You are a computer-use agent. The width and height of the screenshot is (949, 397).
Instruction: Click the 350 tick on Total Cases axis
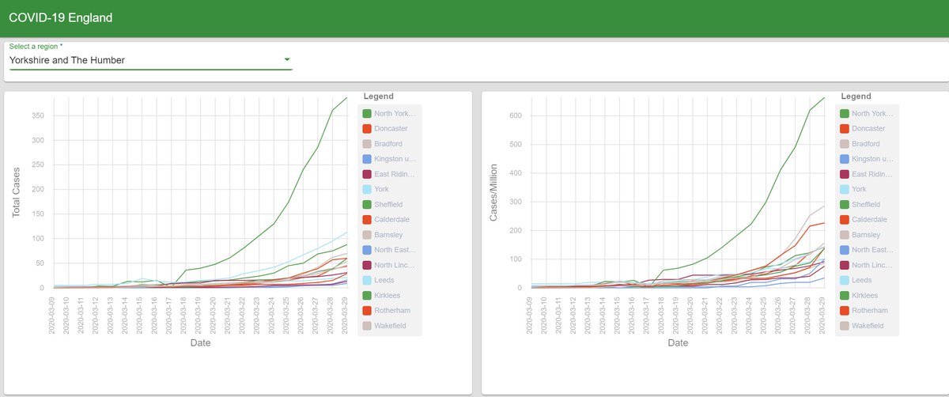click(x=36, y=115)
